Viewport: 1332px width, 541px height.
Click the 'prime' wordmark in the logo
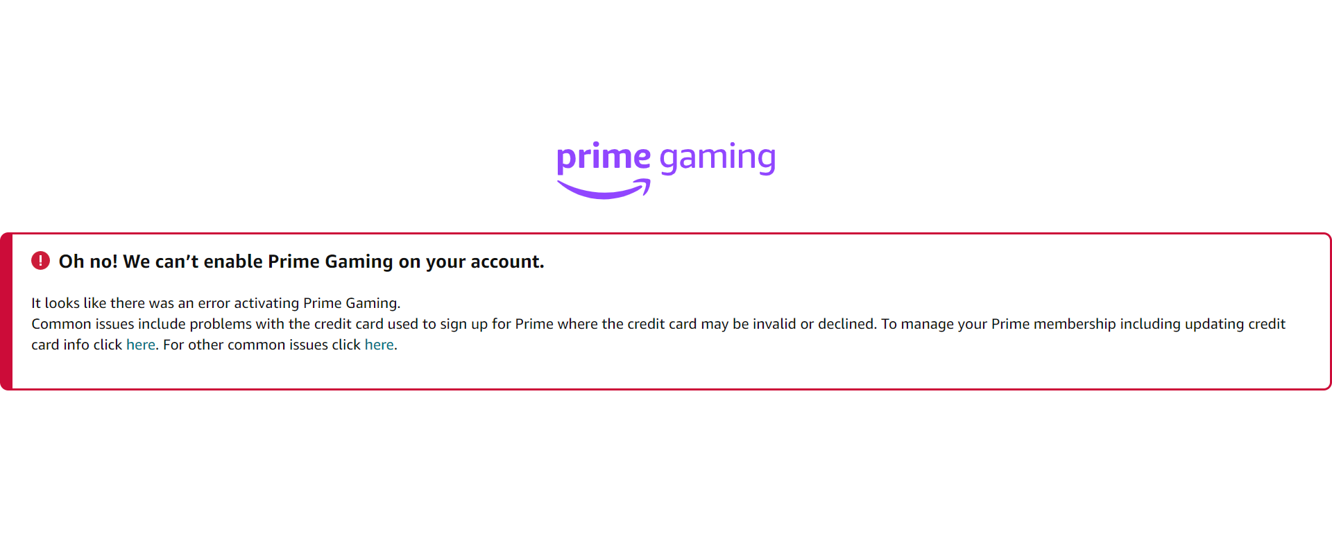[x=604, y=157]
